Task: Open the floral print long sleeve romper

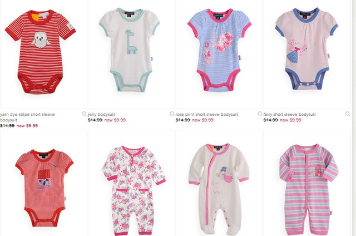Action: (x=133, y=190)
